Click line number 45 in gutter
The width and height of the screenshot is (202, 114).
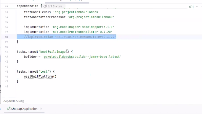coord(6,71)
